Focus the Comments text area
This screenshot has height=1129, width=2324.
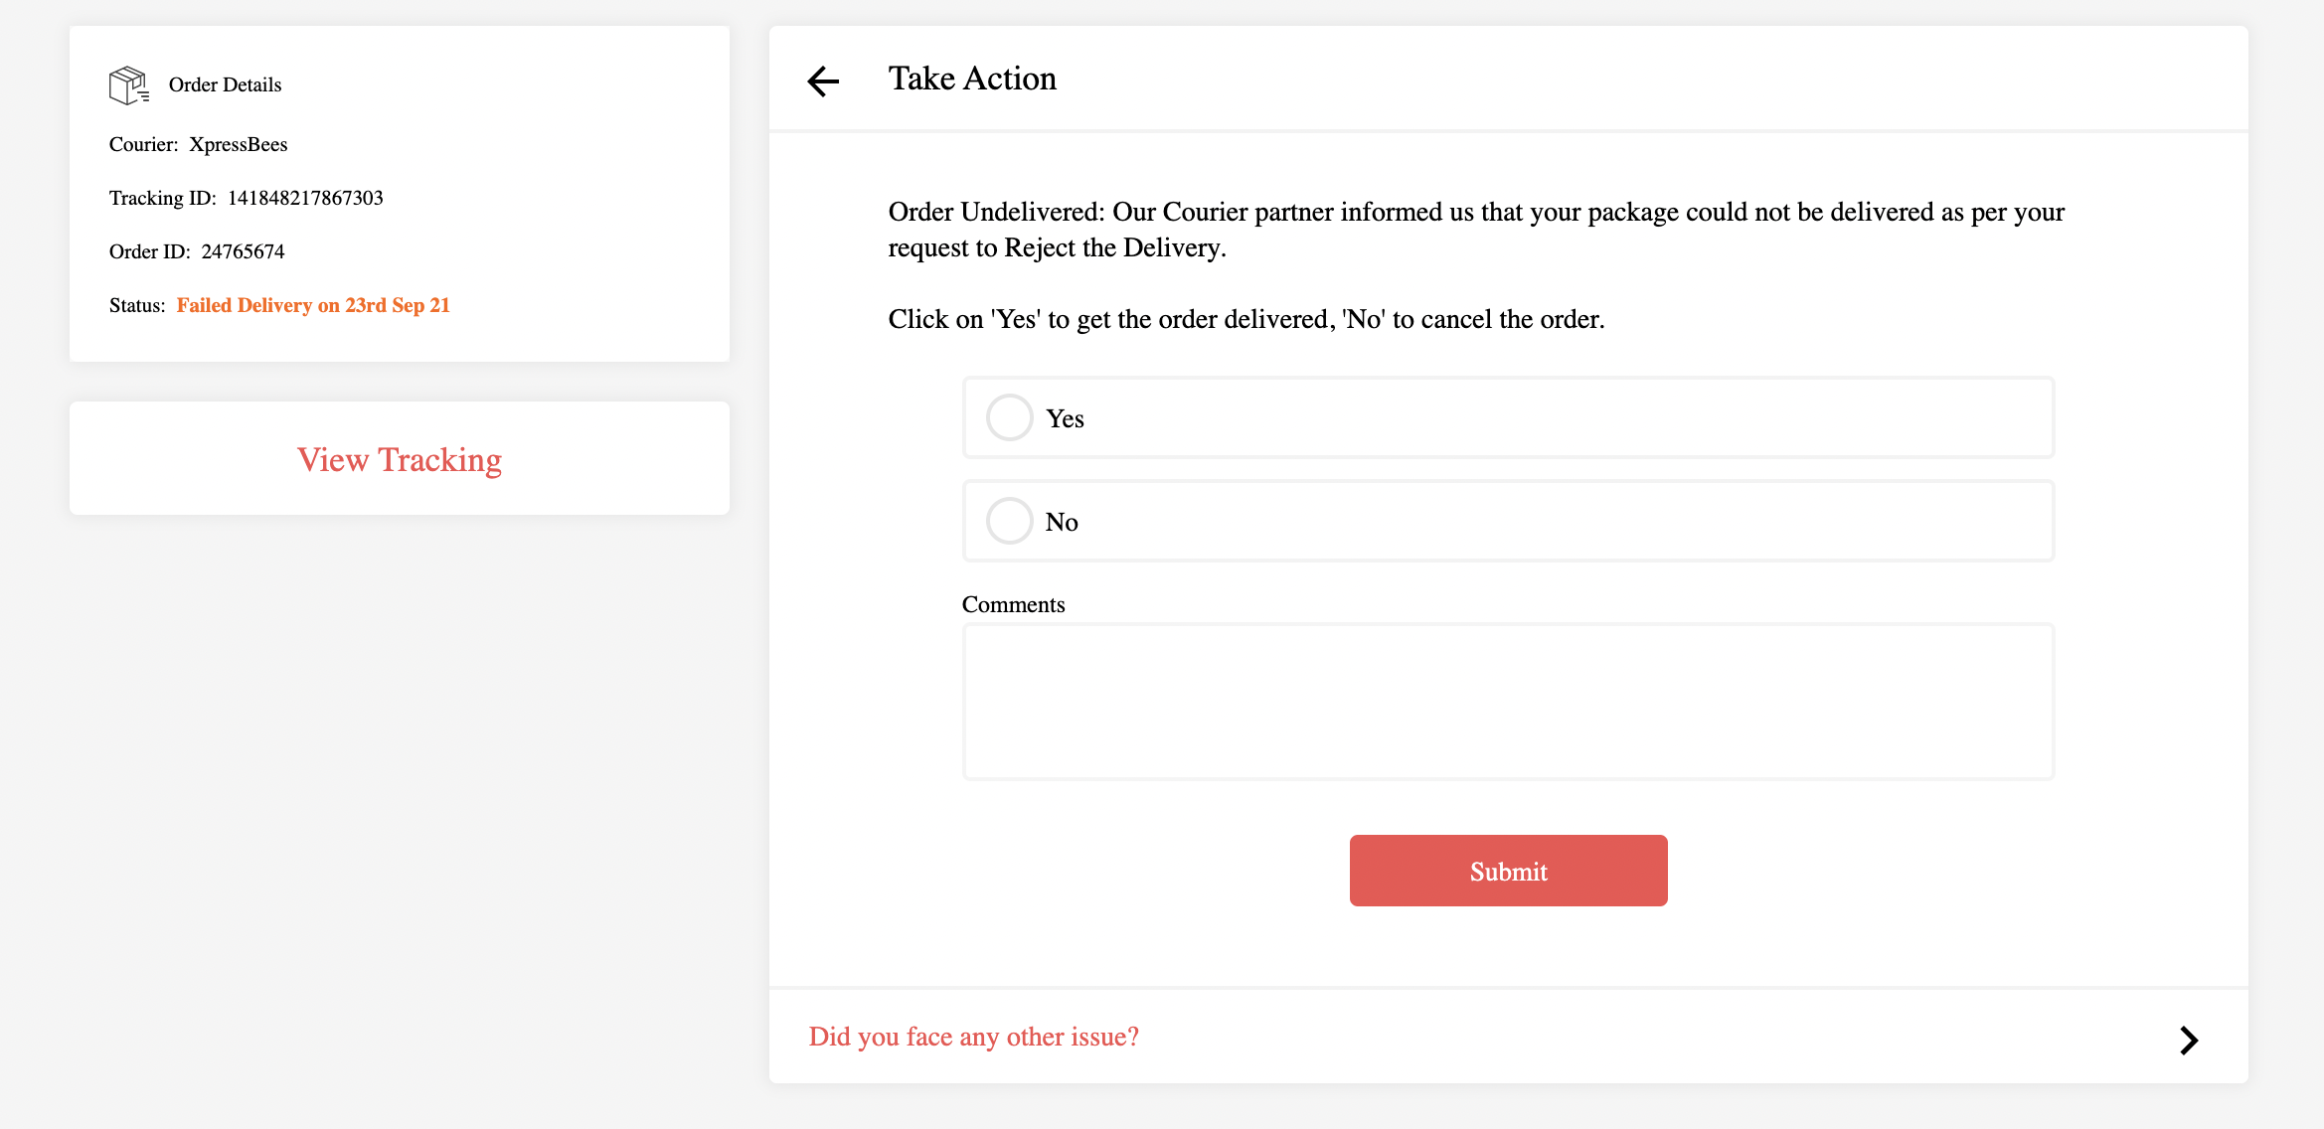1507,702
